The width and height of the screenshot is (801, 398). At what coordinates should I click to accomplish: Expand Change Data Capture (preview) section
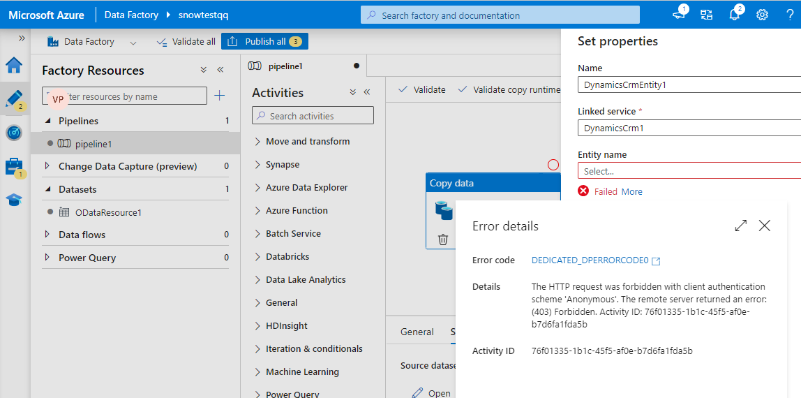coord(48,166)
